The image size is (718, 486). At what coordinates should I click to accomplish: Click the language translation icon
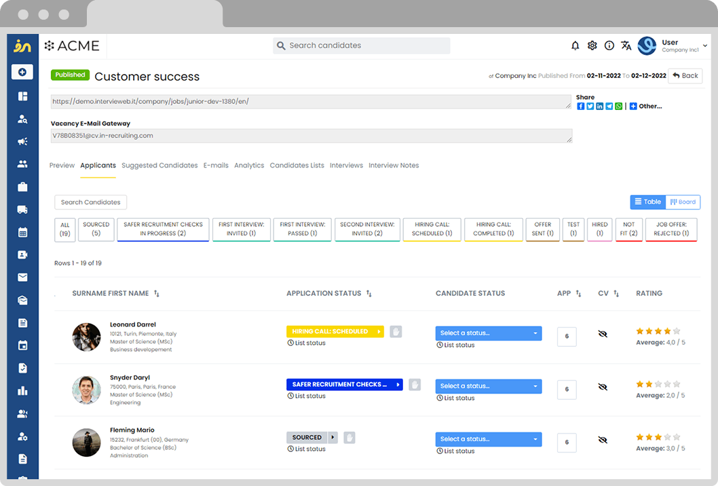pos(626,45)
